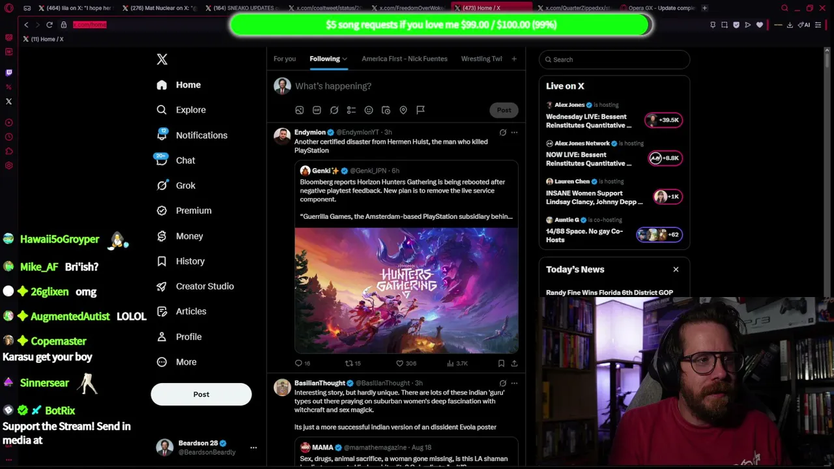Open the emoji picker in composer
This screenshot has height=469, width=834.
(x=369, y=110)
